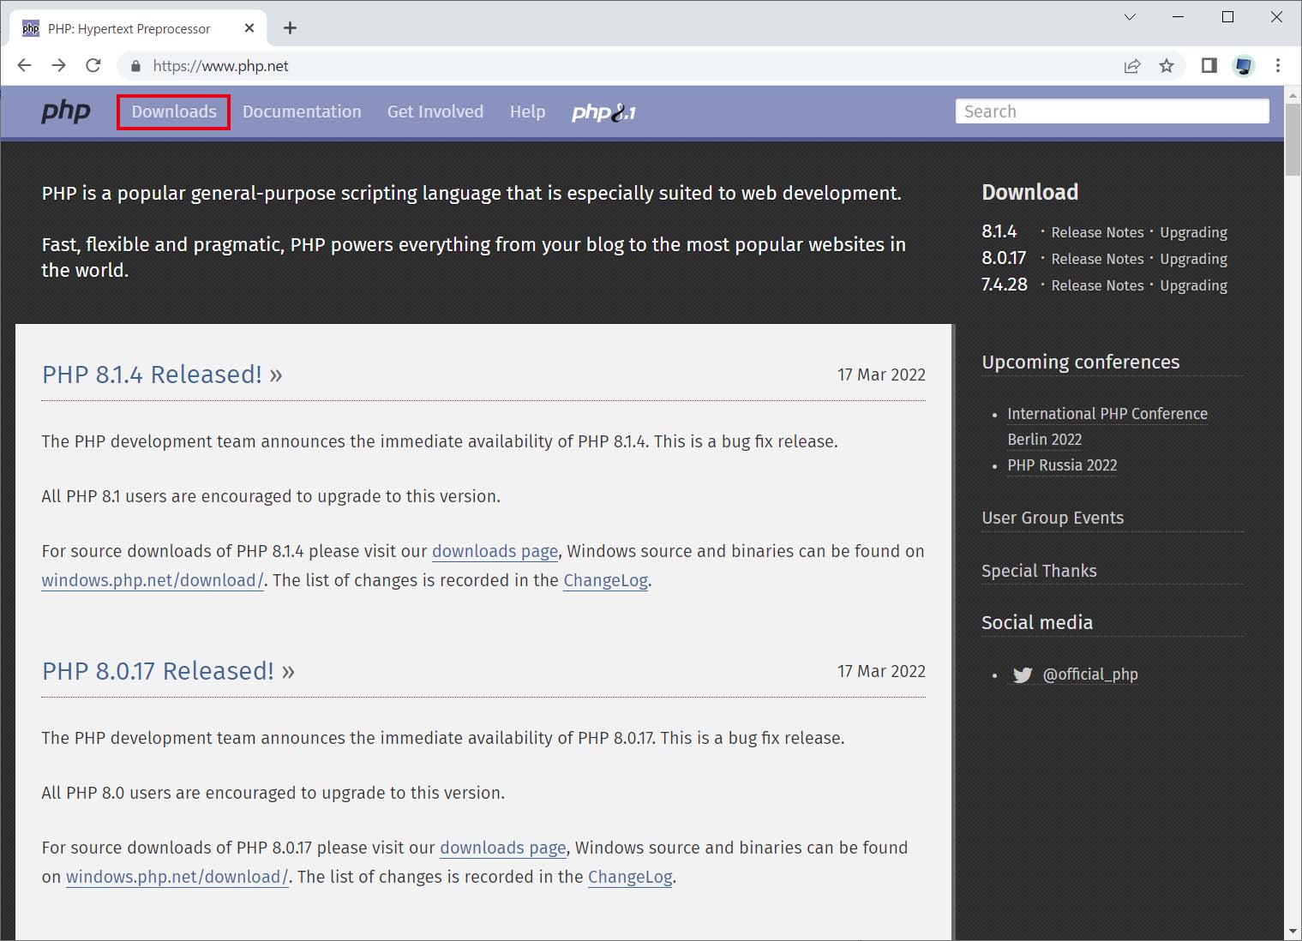This screenshot has height=941, width=1302.
Task: Open the 7.4.28 download link
Action: (1005, 285)
